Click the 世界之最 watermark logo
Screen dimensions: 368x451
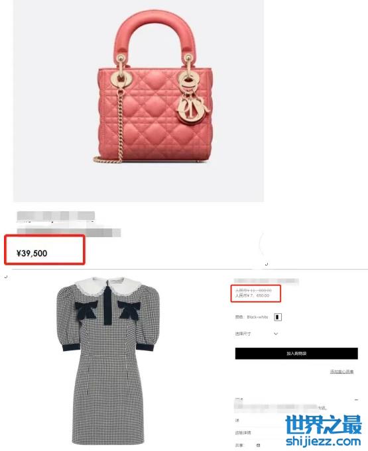(x=324, y=425)
